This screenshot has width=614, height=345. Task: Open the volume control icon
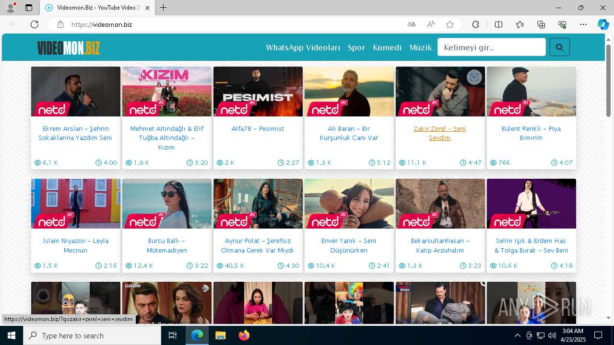[552, 335]
